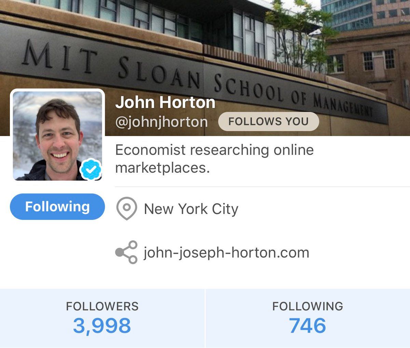Click the @johnjhorton handle
The image size is (410, 348).
(x=162, y=122)
